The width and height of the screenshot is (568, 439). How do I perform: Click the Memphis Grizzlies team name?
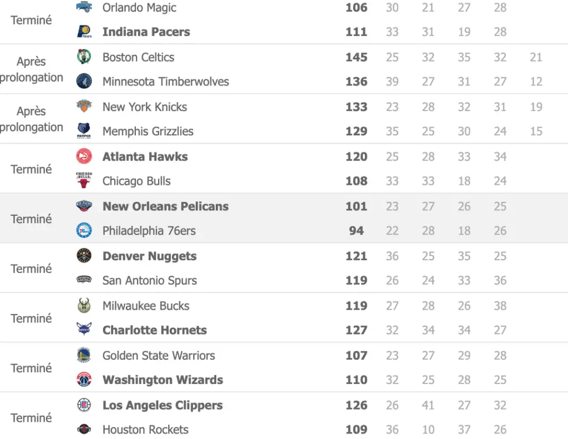pyautogui.click(x=148, y=132)
